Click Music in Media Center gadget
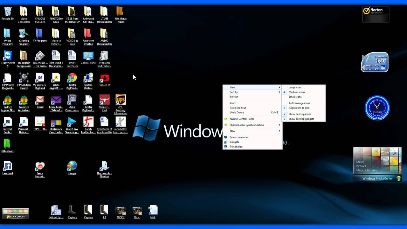This screenshot has height=229, width=407. click(360, 162)
